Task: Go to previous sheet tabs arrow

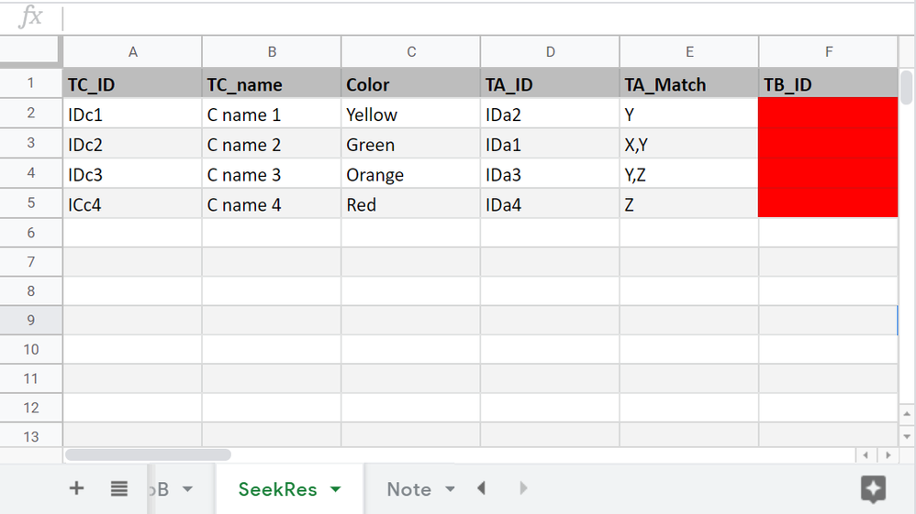Action: click(x=481, y=488)
